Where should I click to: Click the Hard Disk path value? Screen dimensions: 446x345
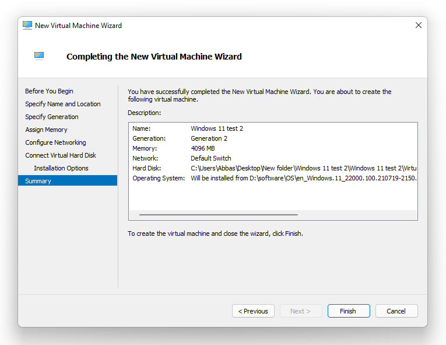304,168
